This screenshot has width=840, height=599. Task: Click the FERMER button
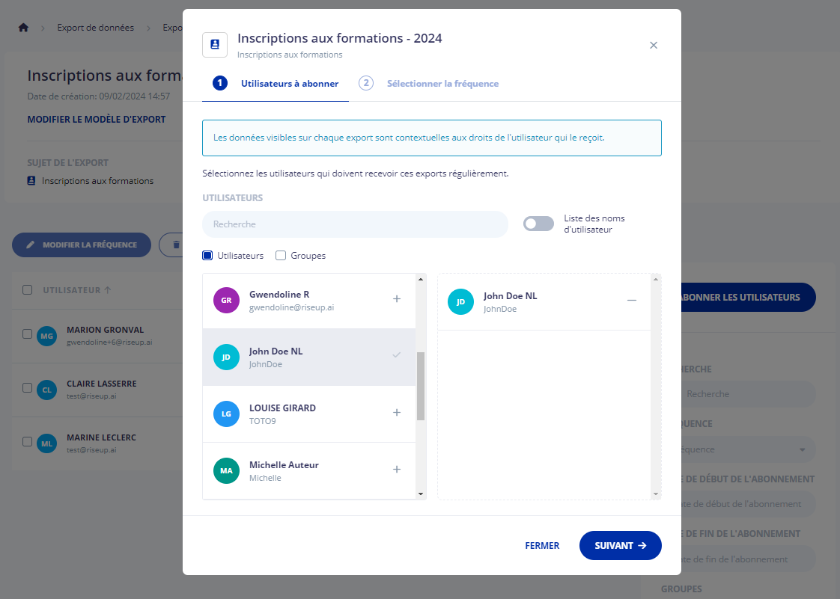click(542, 546)
